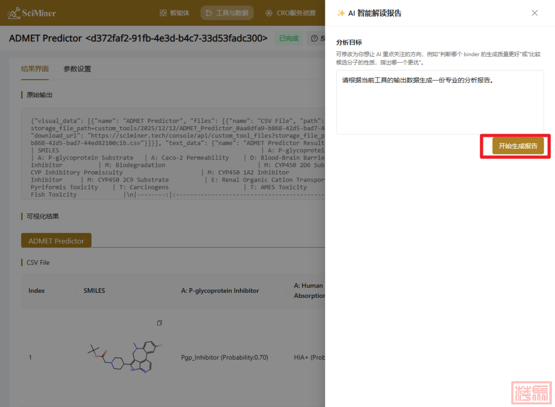
Task: Click the Index column header
Action: pyautogui.click(x=36, y=291)
